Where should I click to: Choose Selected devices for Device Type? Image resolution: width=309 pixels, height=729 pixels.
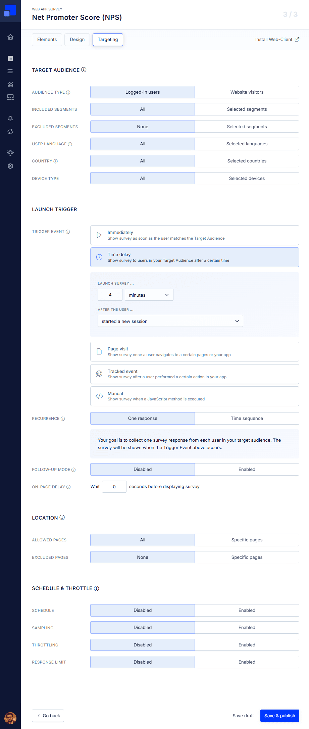pyautogui.click(x=247, y=178)
